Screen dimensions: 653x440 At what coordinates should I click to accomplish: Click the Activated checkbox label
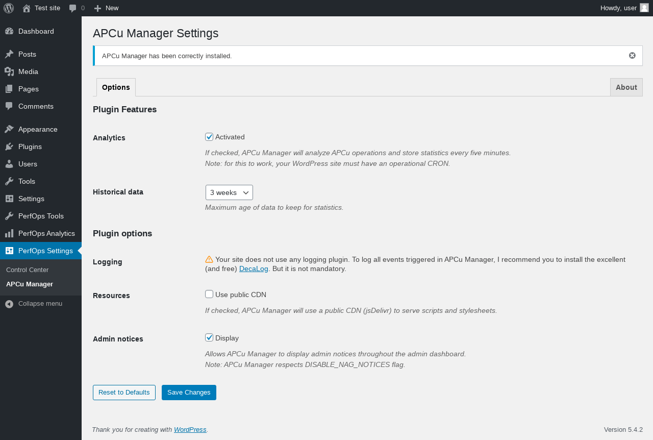230,137
